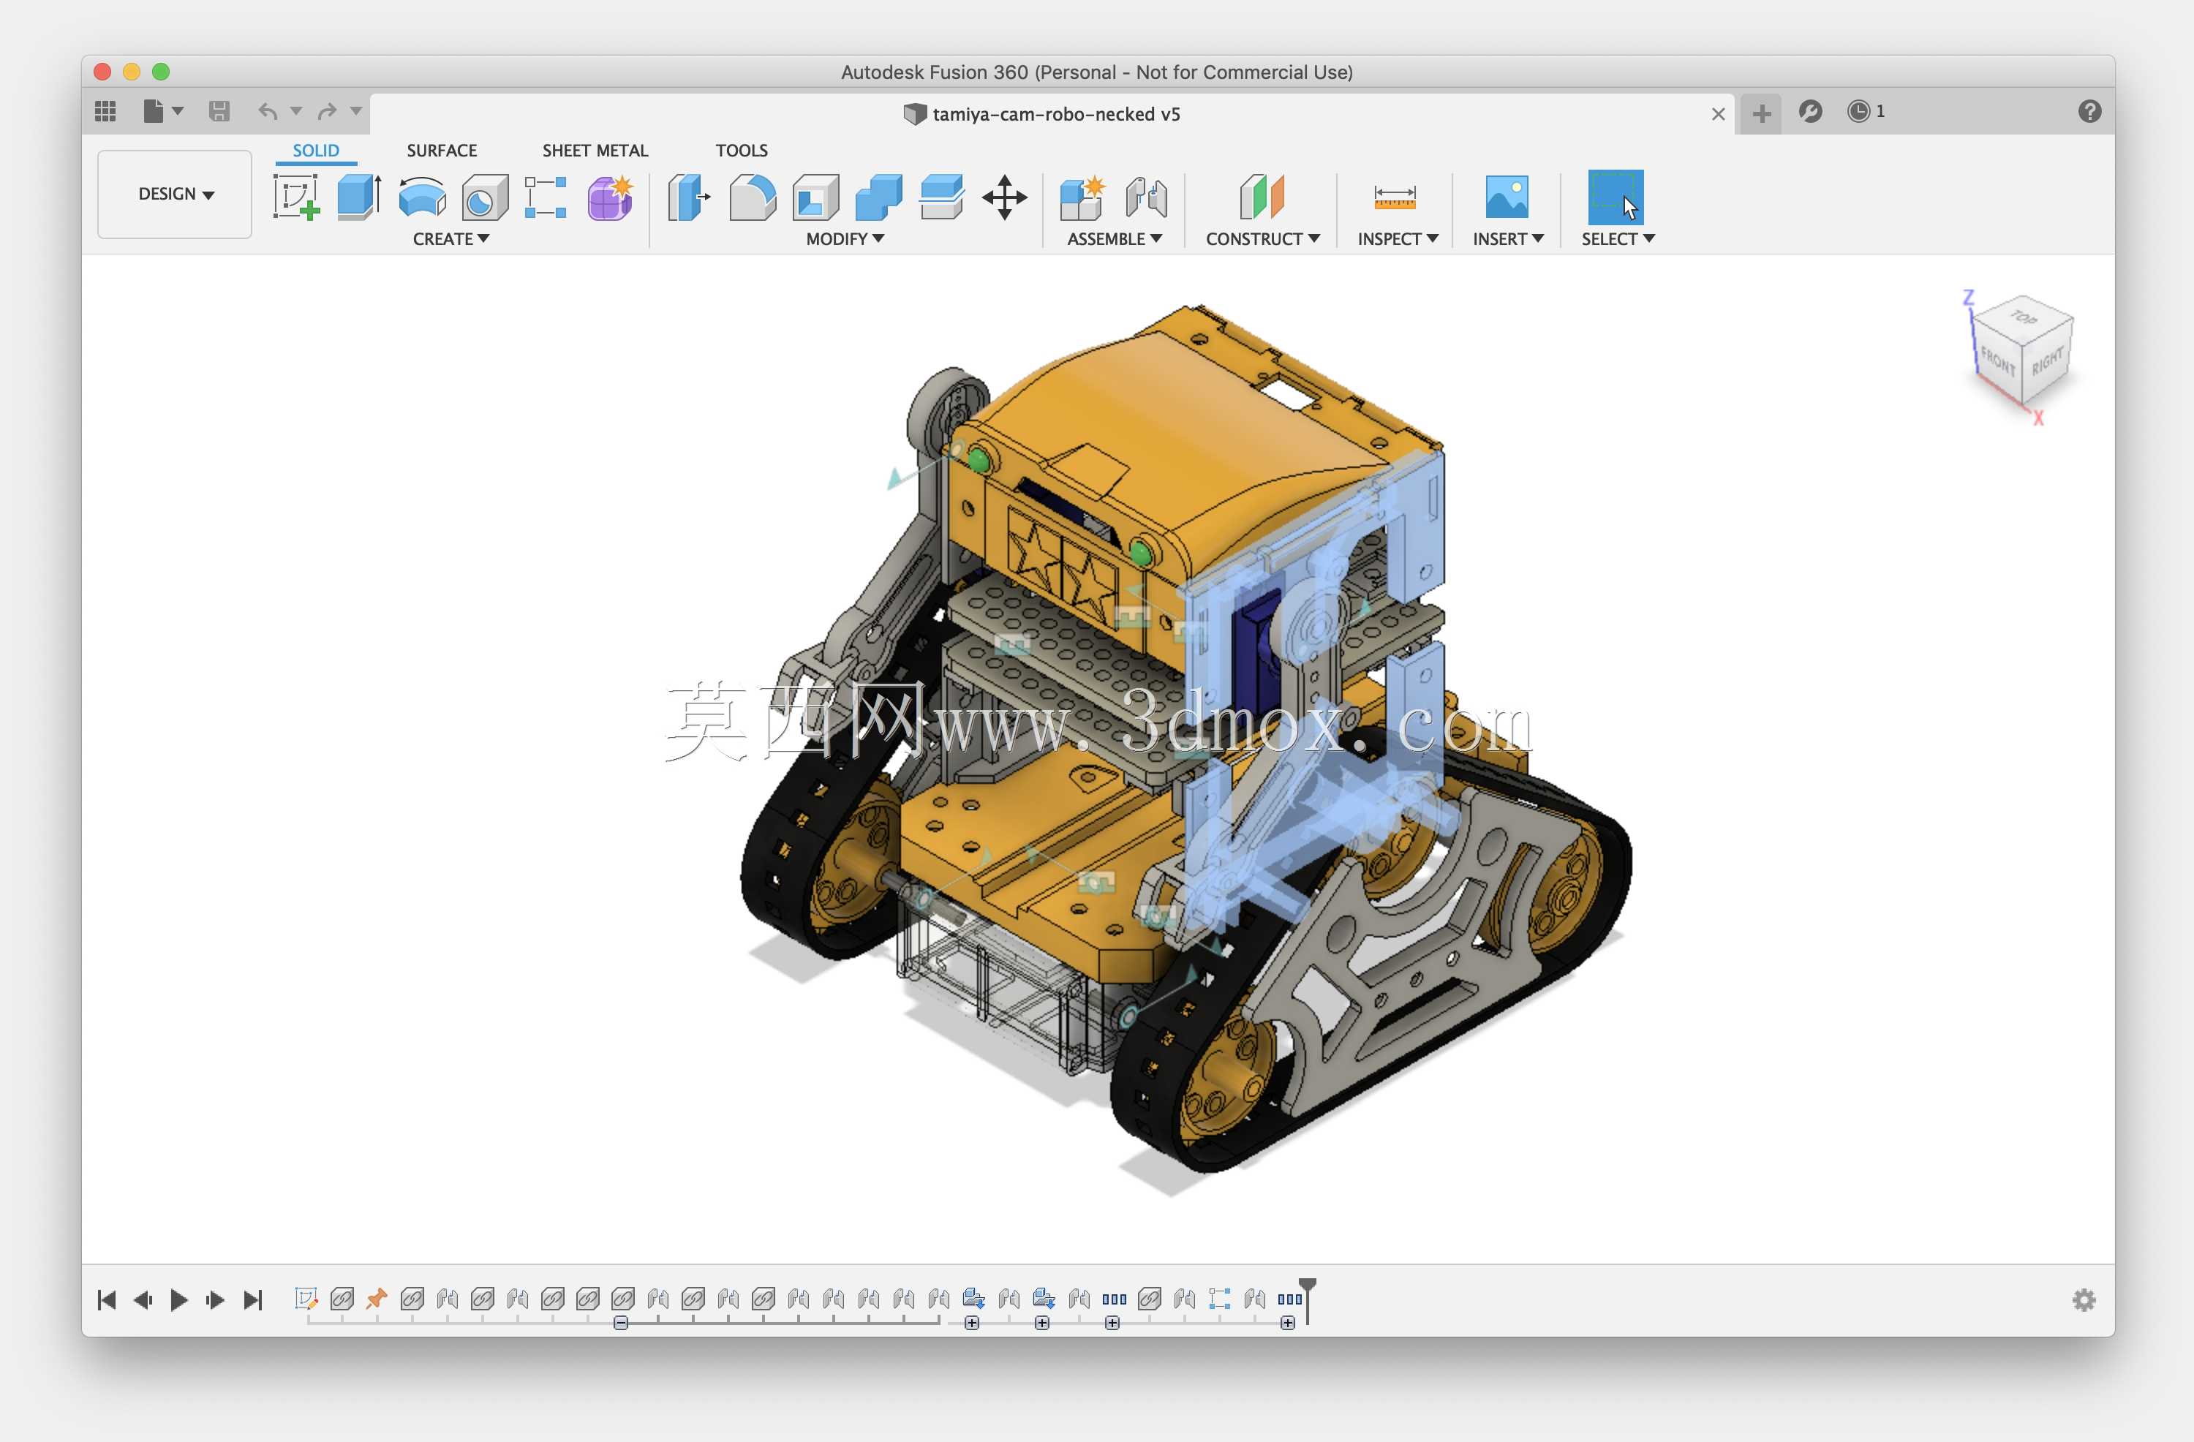Image resolution: width=2194 pixels, height=1442 pixels.
Task: Choose the Rectangular Pattern tool in toolbar
Action: (x=546, y=197)
